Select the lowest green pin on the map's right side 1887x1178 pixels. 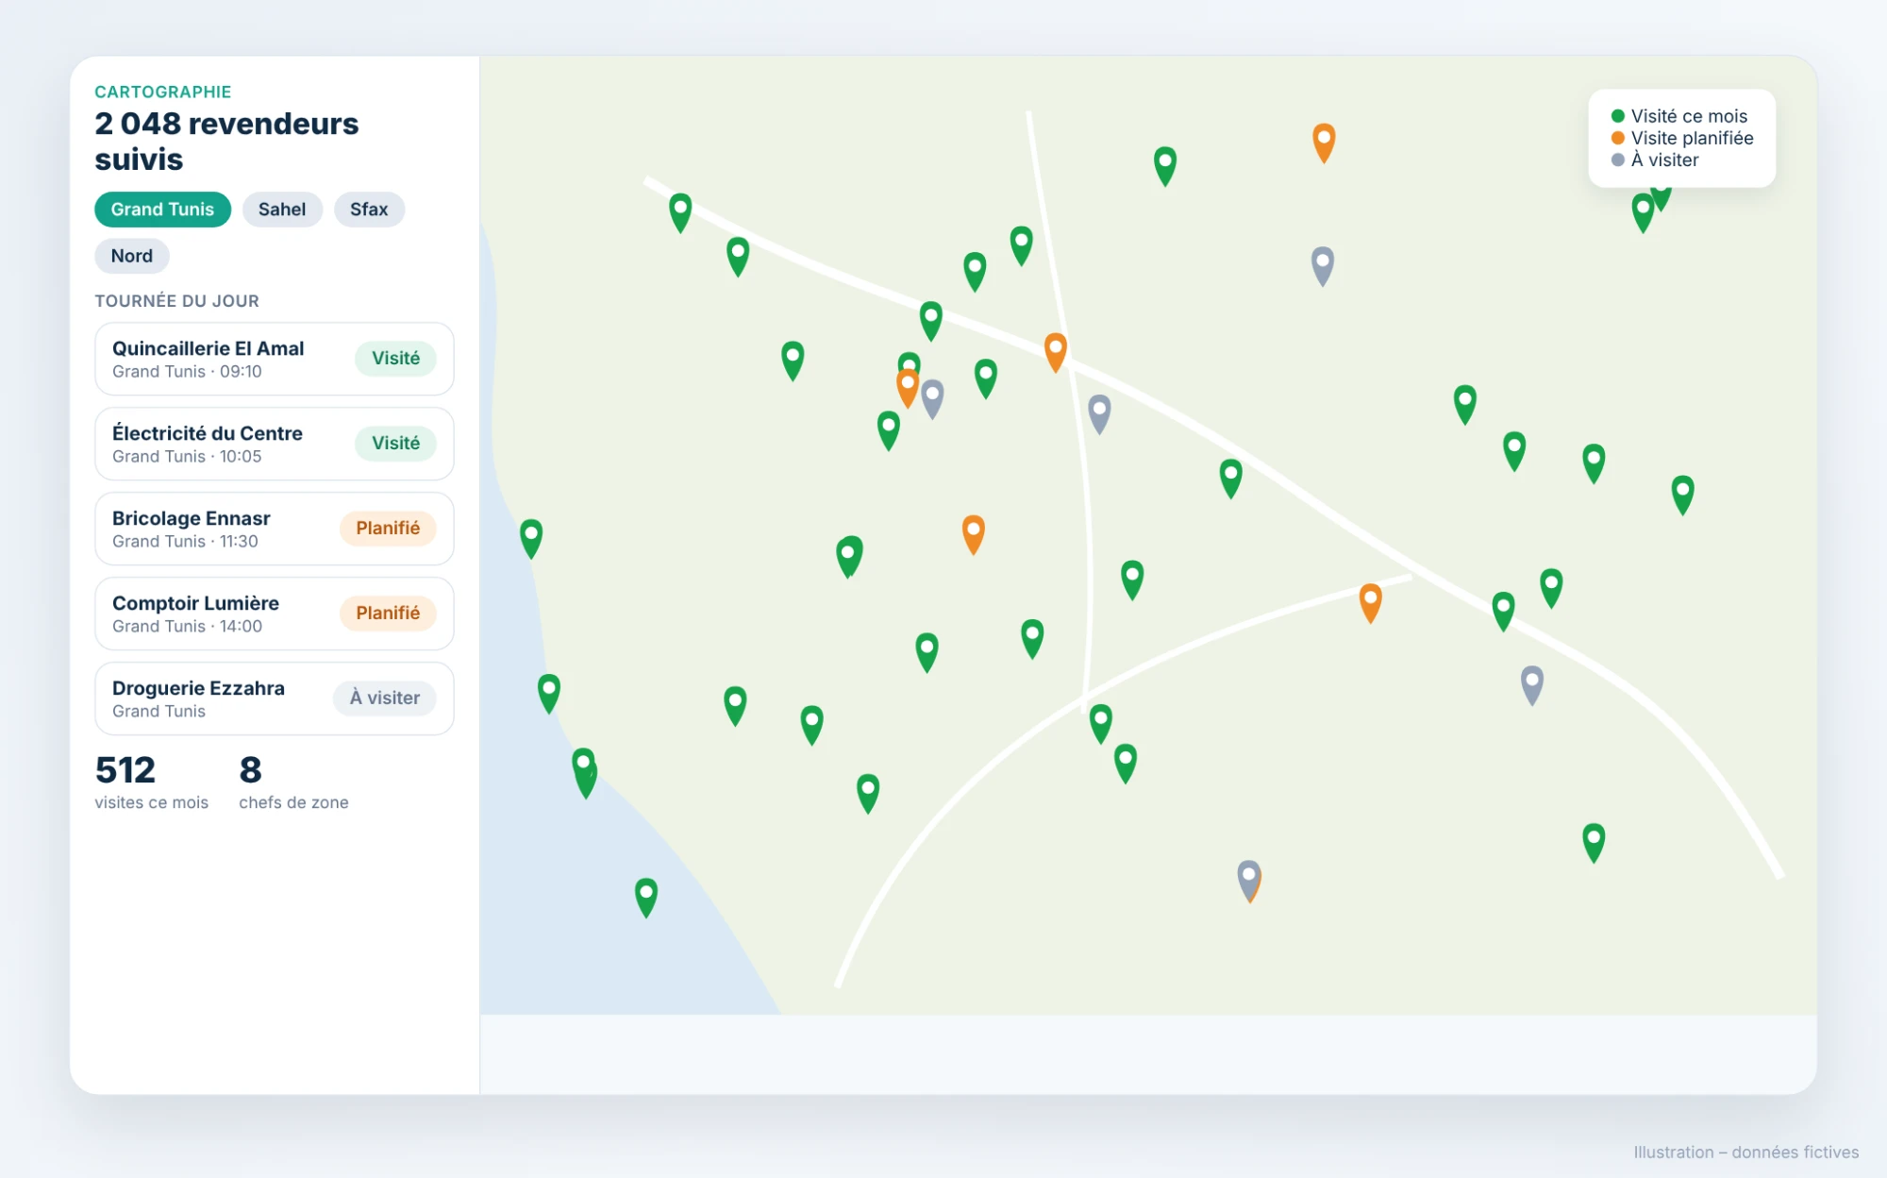[1594, 842]
